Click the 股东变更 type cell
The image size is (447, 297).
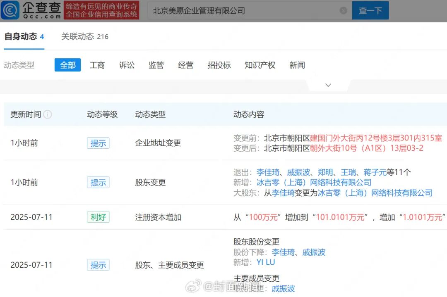(150, 182)
